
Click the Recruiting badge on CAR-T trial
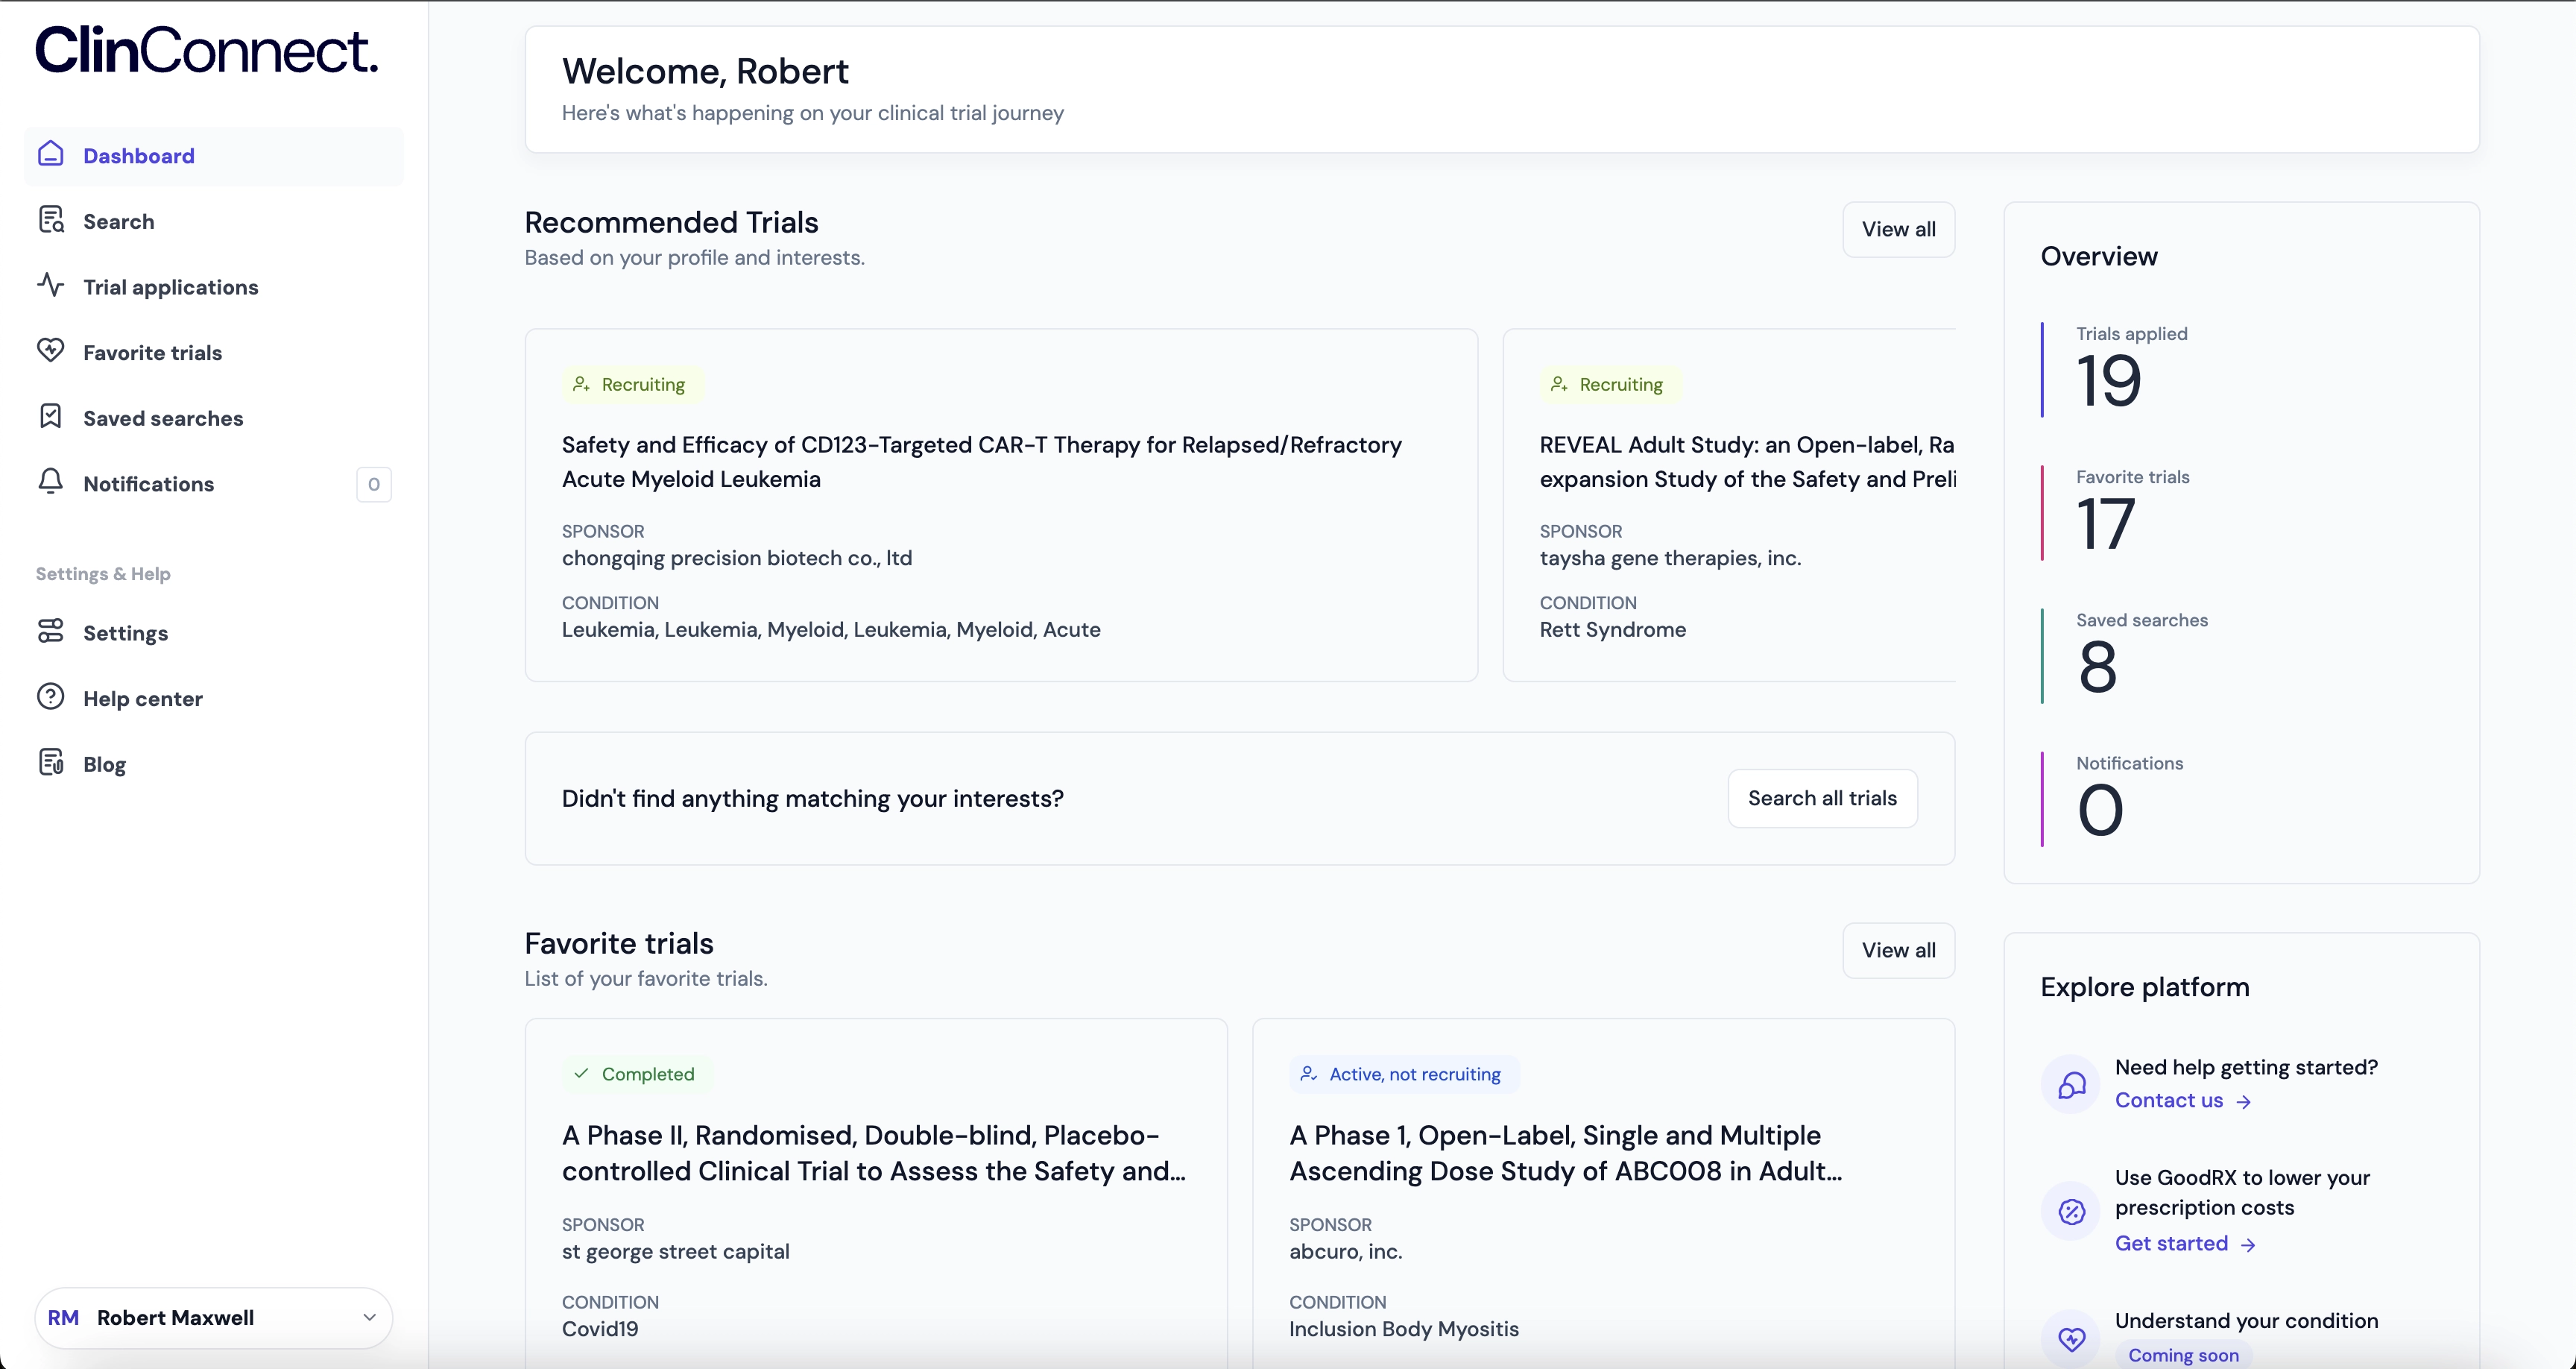[632, 384]
